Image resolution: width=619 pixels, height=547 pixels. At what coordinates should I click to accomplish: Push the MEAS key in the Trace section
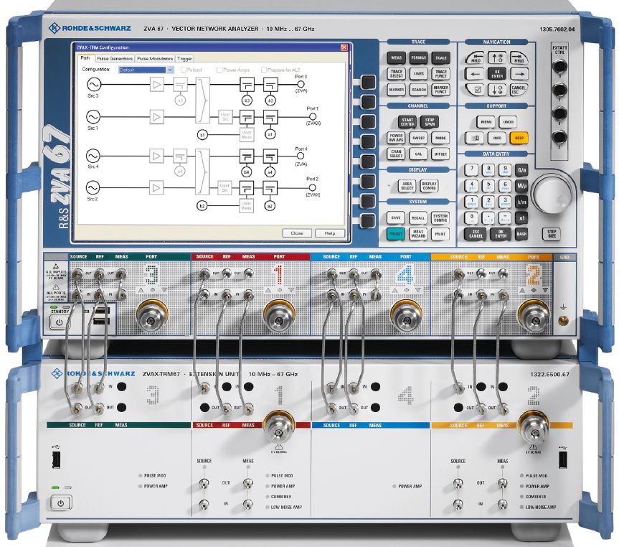pos(397,57)
